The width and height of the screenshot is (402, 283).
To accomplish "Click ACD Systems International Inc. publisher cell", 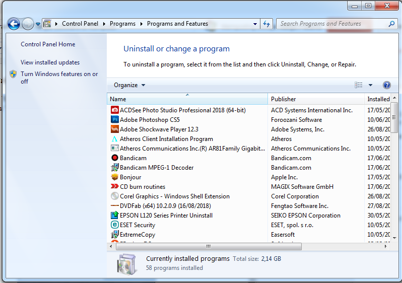I will point(312,110).
